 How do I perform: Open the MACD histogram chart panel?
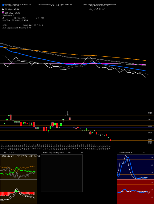[18, 192]
